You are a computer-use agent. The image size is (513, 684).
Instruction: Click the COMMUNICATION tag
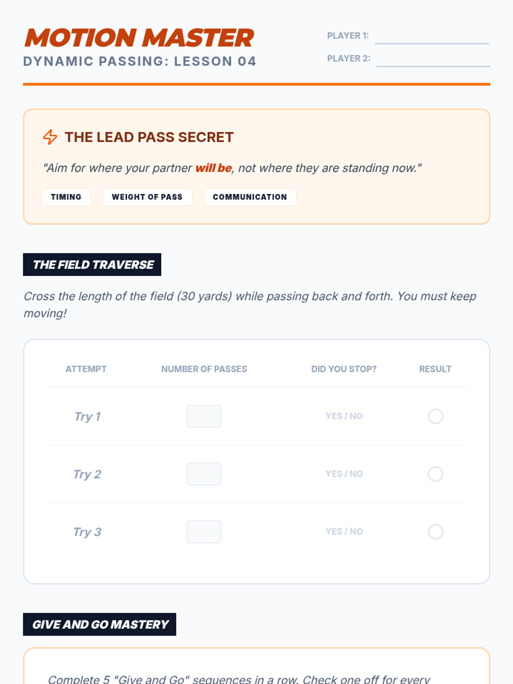[x=250, y=197]
